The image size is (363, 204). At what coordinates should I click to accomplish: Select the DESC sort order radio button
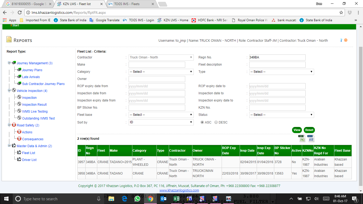tap(216, 122)
